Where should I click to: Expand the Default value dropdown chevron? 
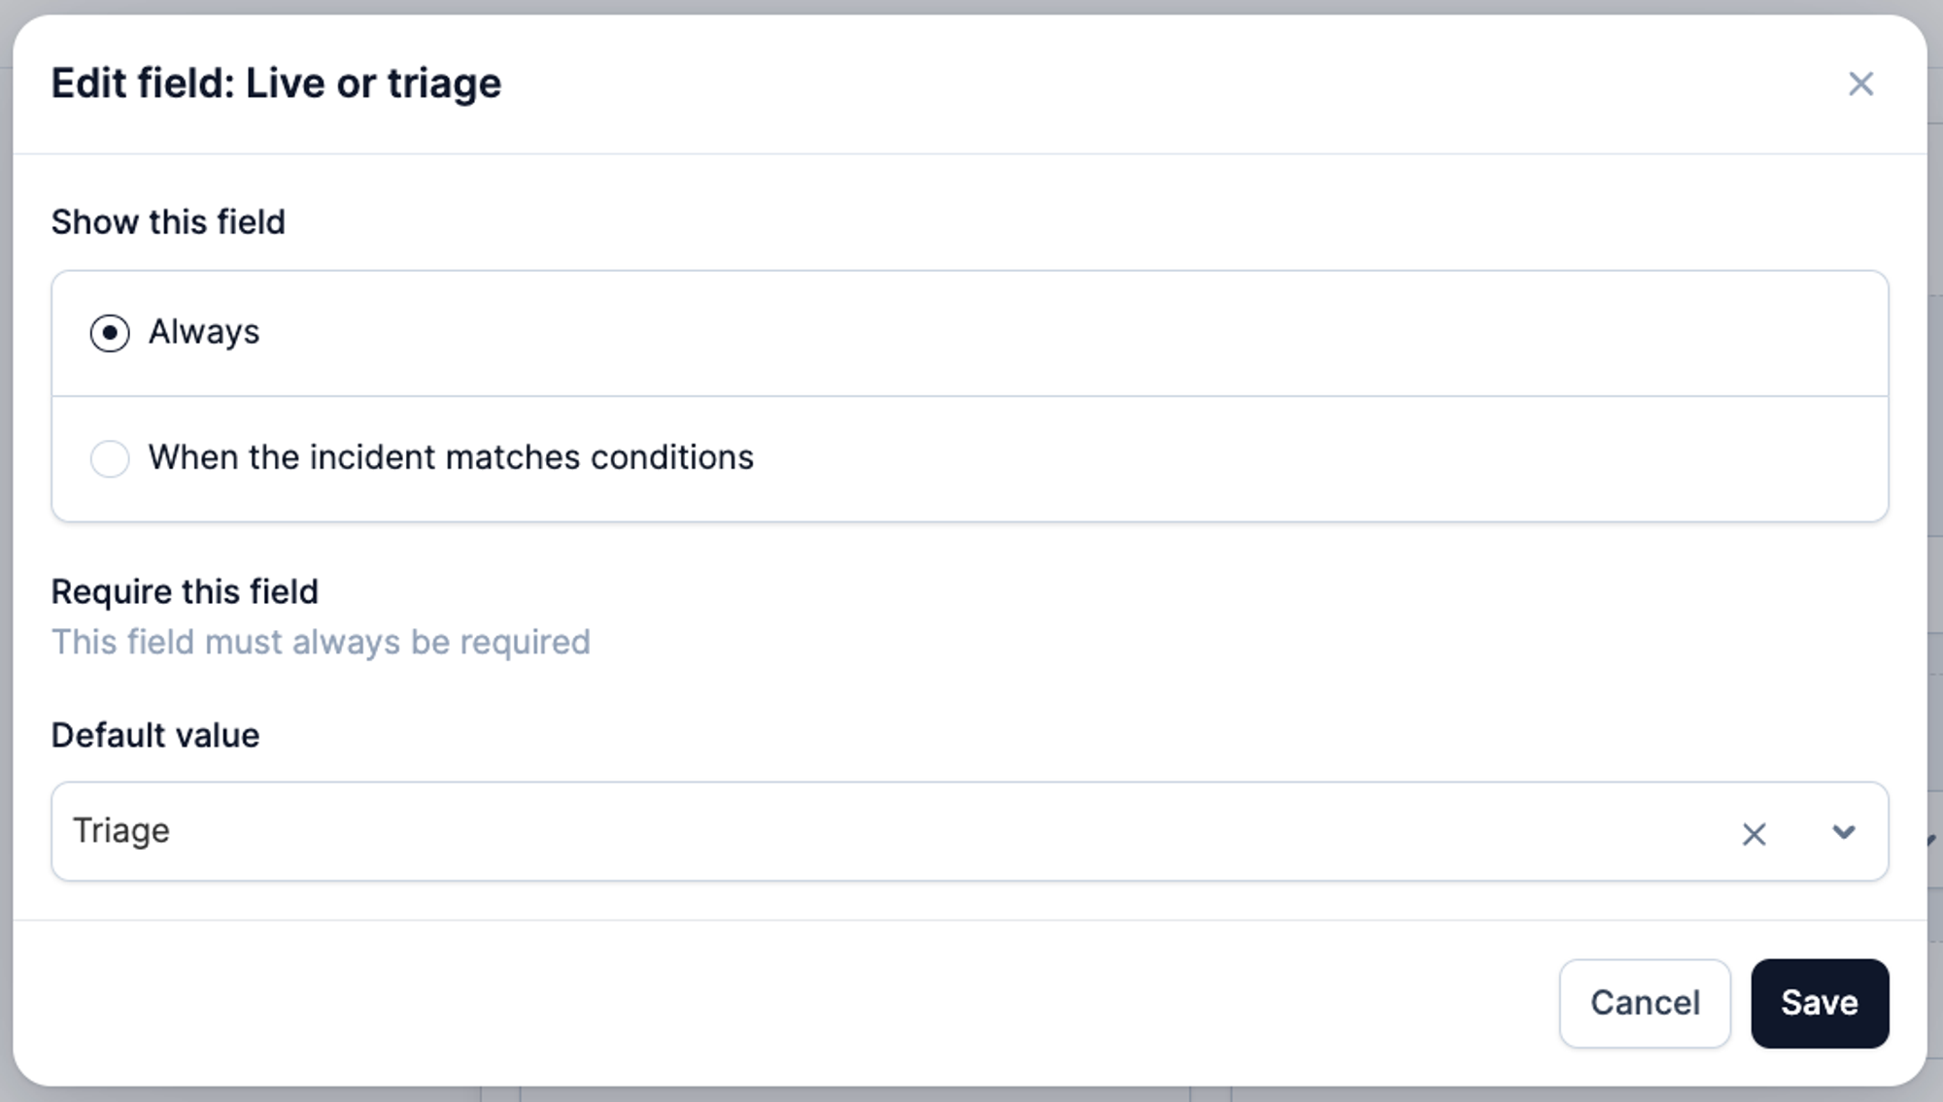pyautogui.click(x=1843, y=832)
